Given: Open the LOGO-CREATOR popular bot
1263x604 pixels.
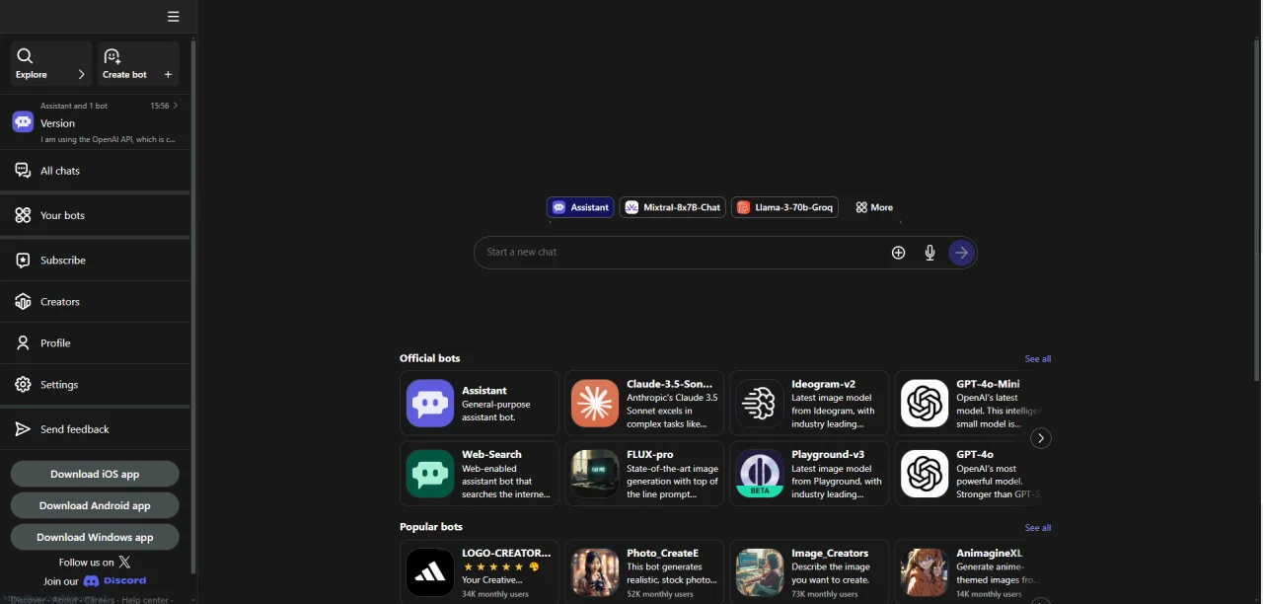Looking at the screenshot, I should click(480, 571).
